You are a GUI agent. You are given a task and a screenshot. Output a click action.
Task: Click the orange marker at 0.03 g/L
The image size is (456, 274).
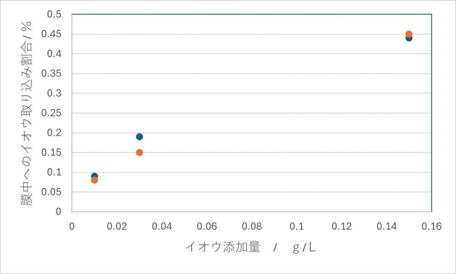(139, 152)
